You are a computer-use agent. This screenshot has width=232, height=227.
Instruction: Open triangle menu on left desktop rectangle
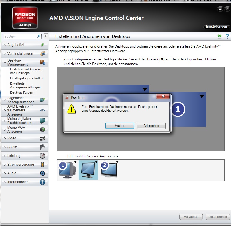(145, 89)
